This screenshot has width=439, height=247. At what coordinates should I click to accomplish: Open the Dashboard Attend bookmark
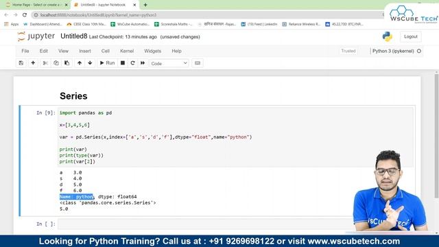click(x=43, y=25)
